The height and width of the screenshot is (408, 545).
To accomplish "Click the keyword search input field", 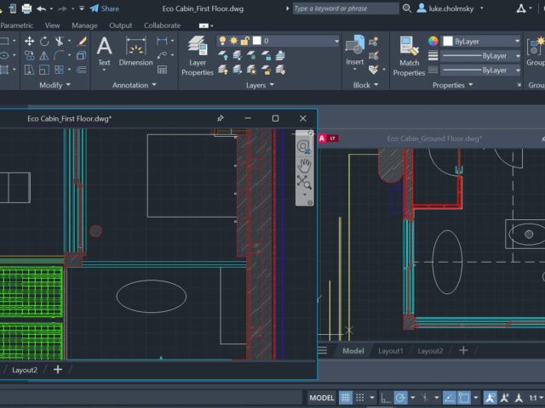I will (345, 8).
